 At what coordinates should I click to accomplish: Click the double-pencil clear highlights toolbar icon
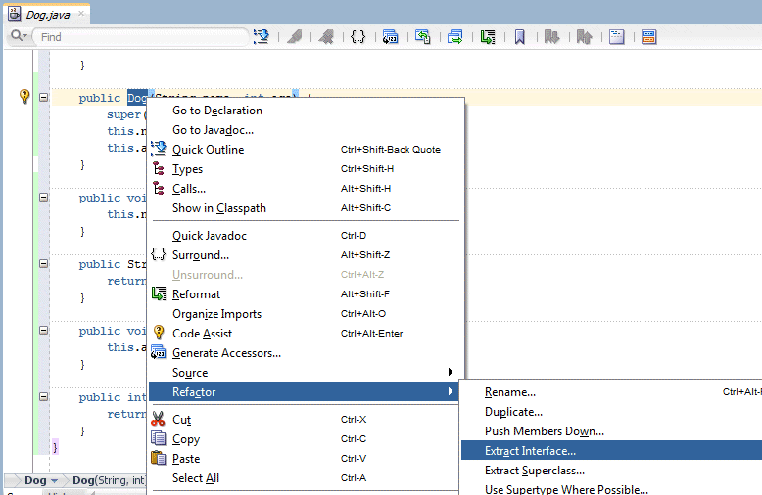coord(326,37)
